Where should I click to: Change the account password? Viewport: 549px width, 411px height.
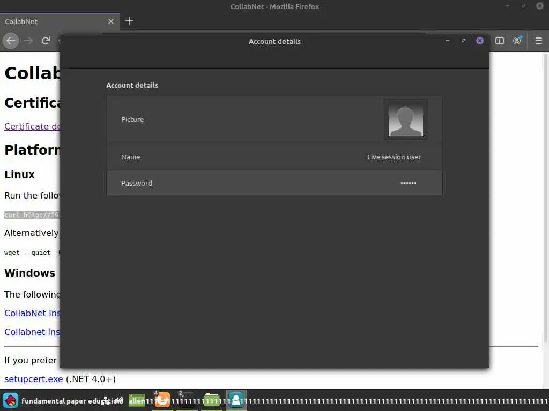tap(274, 183)
